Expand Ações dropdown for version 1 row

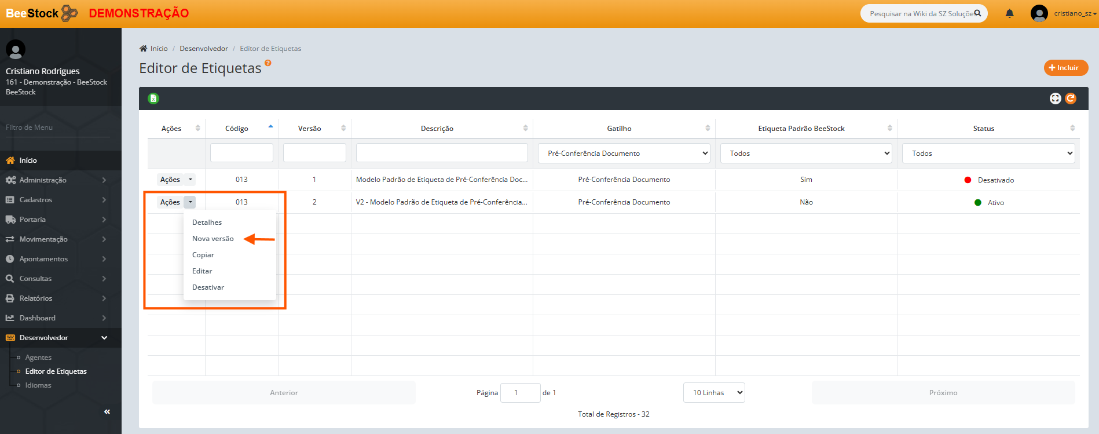pyautogui.click(x=190, y=180)
